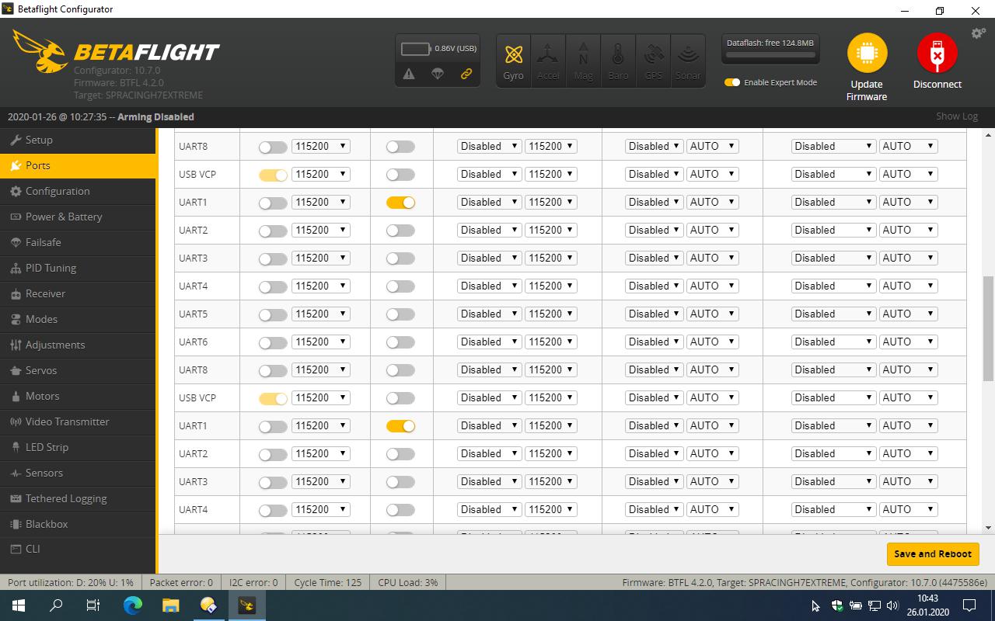Open the log with Show Log
Screen dimensions: 995x621
[x=956, y=116]
